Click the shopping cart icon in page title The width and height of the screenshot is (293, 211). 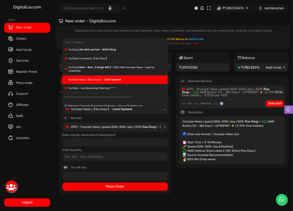[x=61, y=21]
